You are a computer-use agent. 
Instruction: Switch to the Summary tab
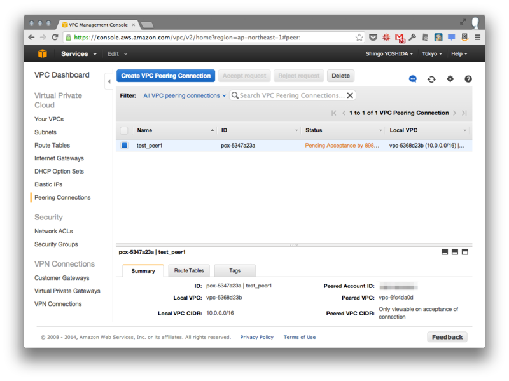click(143, 271)
